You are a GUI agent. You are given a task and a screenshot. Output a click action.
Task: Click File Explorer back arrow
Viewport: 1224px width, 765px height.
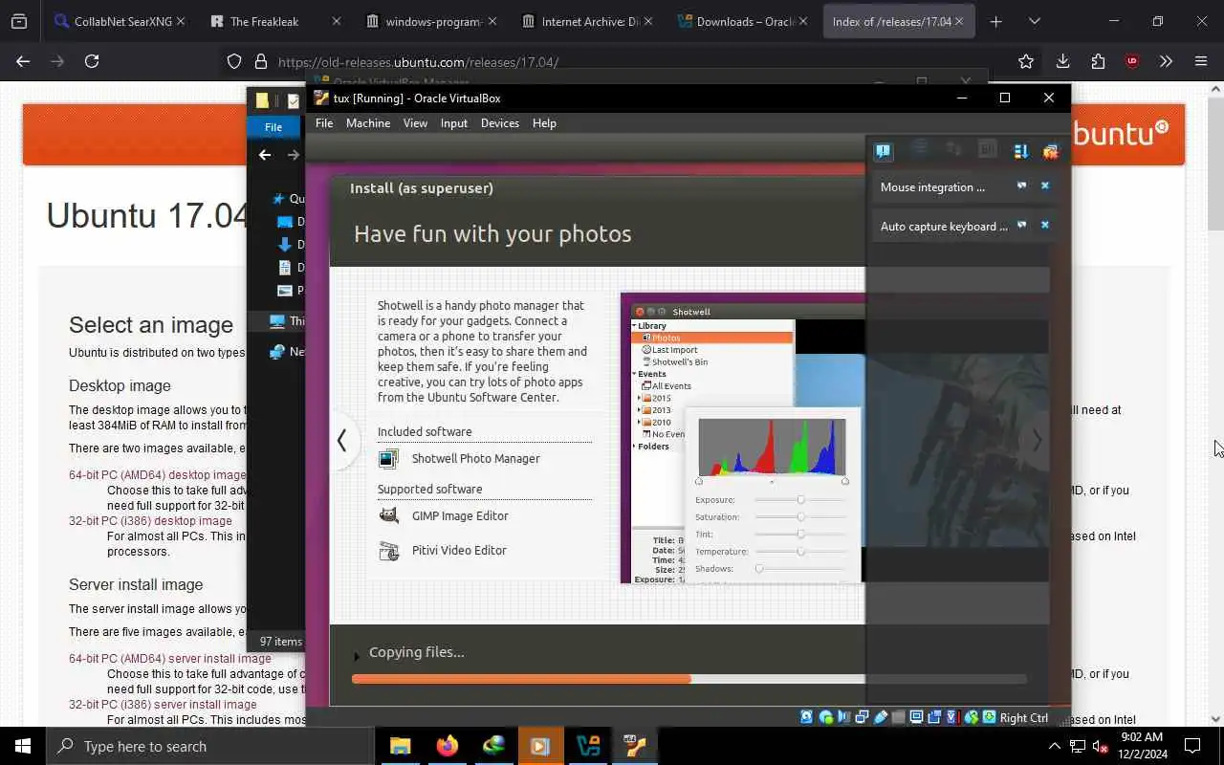(x=265, y=155)
